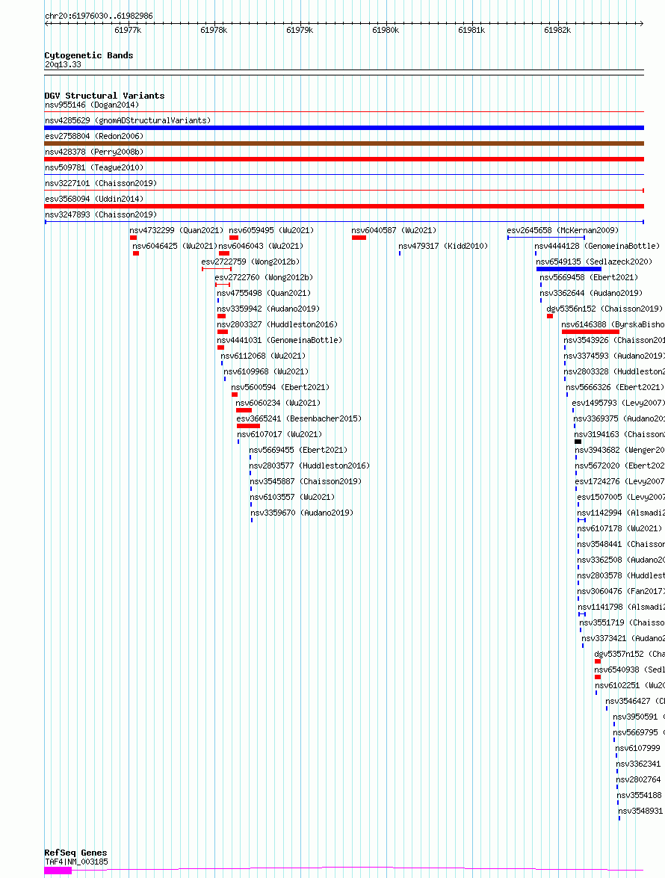Screen dimensions: 665x878
Task: Select nsv4755498 (Quan2021) label
Action: pyautogui.click(x=264, y=293)
